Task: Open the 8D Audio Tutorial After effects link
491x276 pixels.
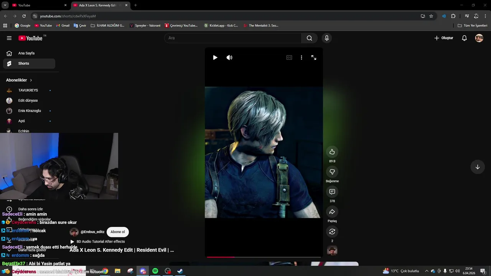Action: pos(101,242)
